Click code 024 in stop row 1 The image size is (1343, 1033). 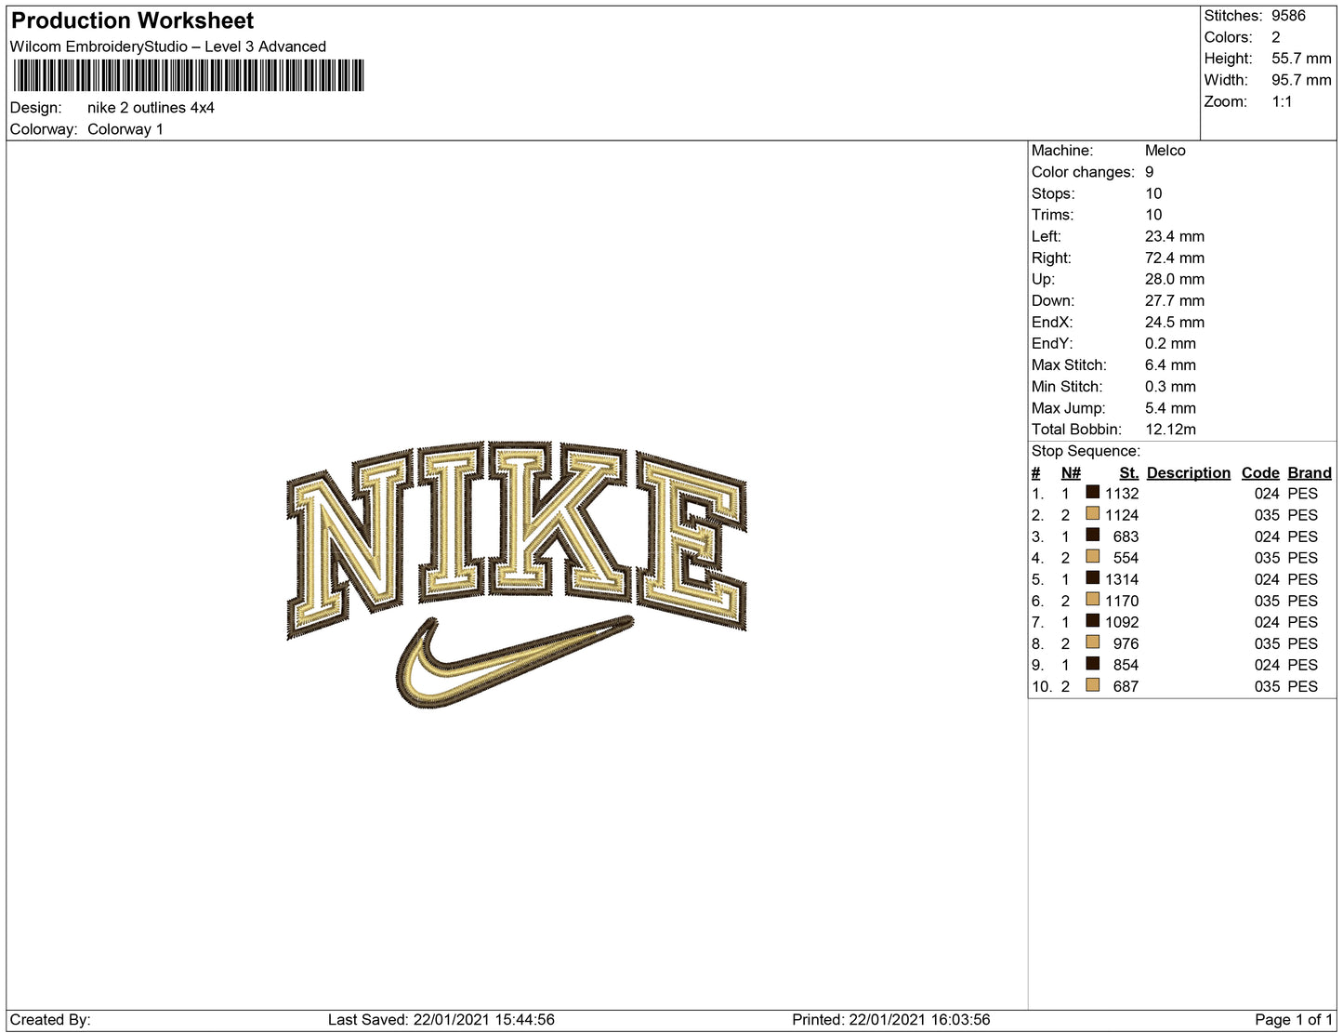pos(1267,494)
